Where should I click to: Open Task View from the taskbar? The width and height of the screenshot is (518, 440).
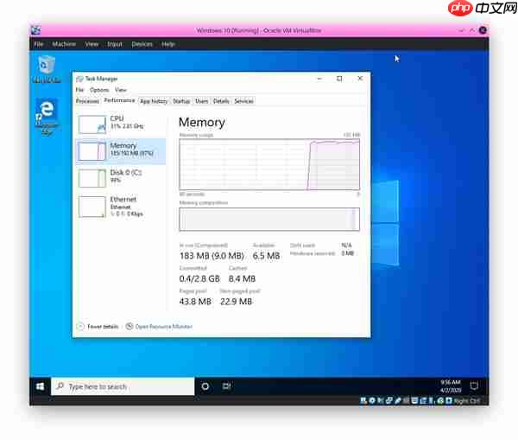[x=226, y=386]
